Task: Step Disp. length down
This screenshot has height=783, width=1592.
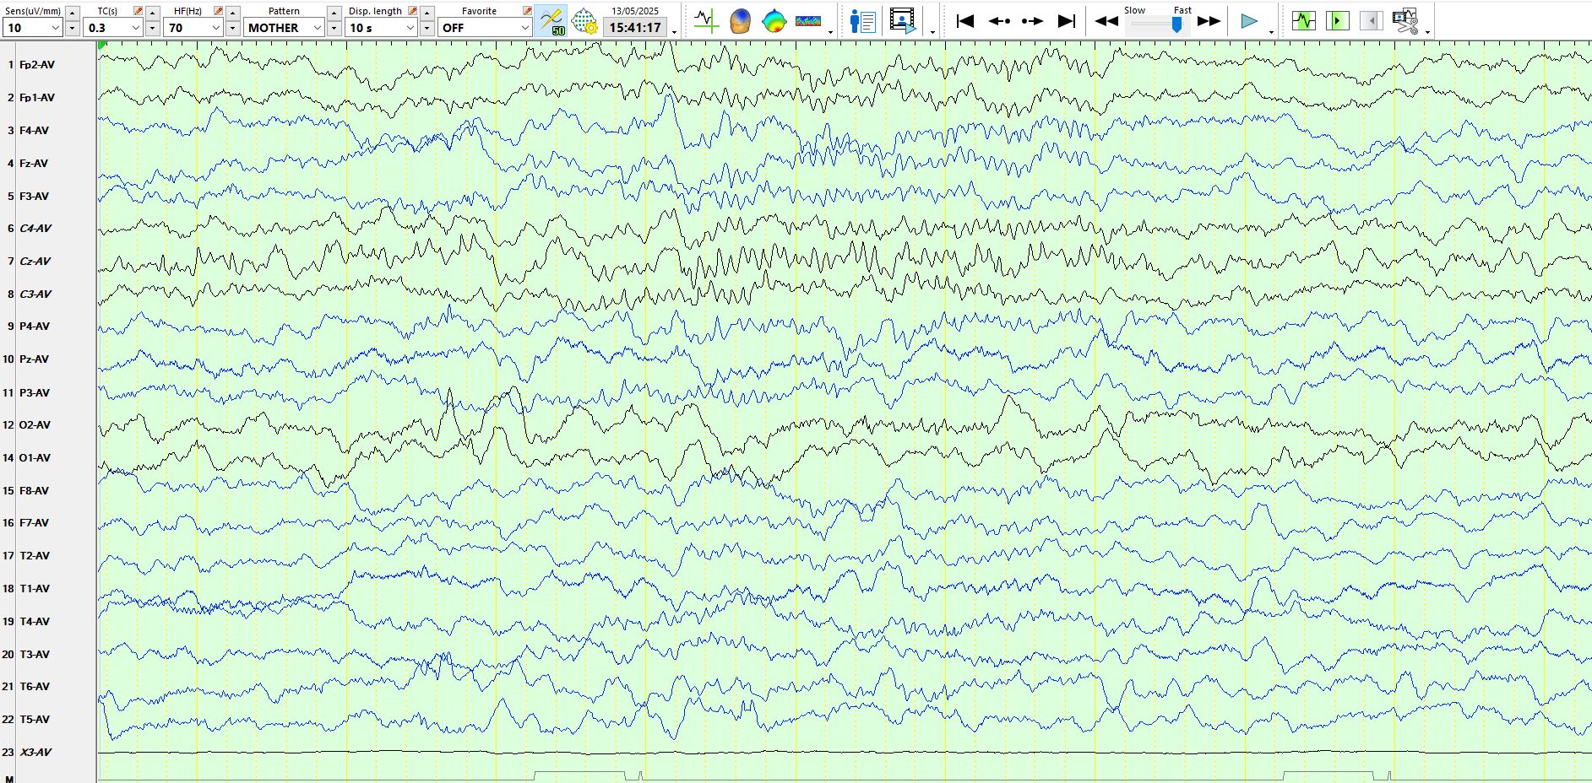Action: tap(427, 28)
